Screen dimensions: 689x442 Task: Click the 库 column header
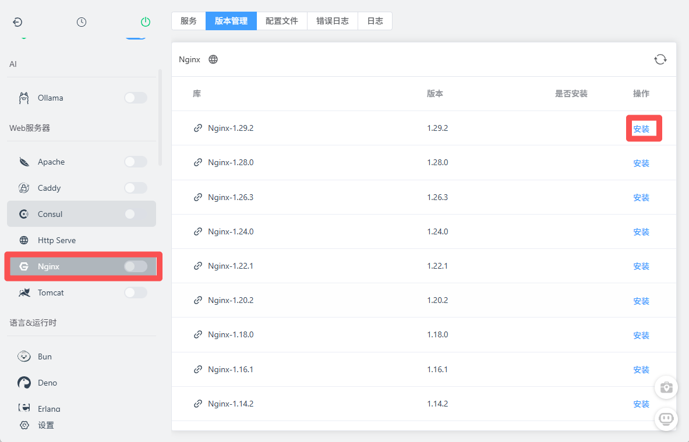click(197, 94)
